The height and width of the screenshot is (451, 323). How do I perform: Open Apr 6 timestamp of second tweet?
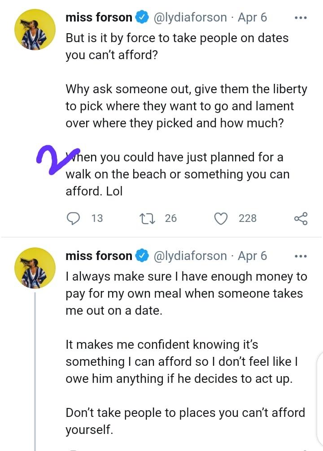click(x=252, y=256)
